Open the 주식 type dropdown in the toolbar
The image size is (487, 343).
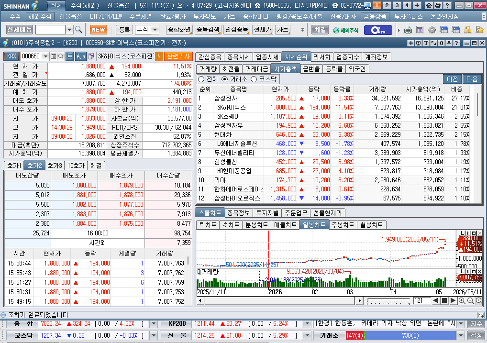coord(155,30)
